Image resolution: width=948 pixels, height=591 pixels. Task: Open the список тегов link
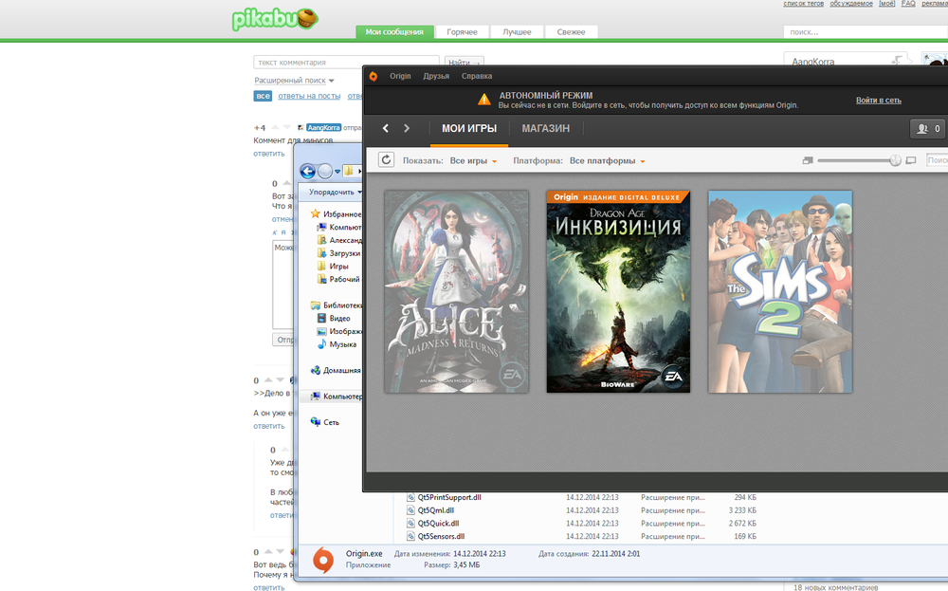click(804, 4)
